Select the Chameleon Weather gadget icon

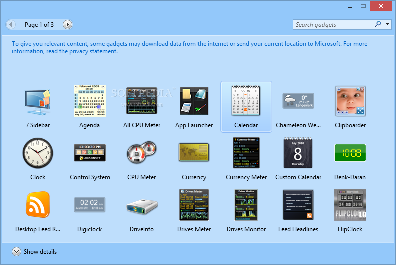coord(298,101)
